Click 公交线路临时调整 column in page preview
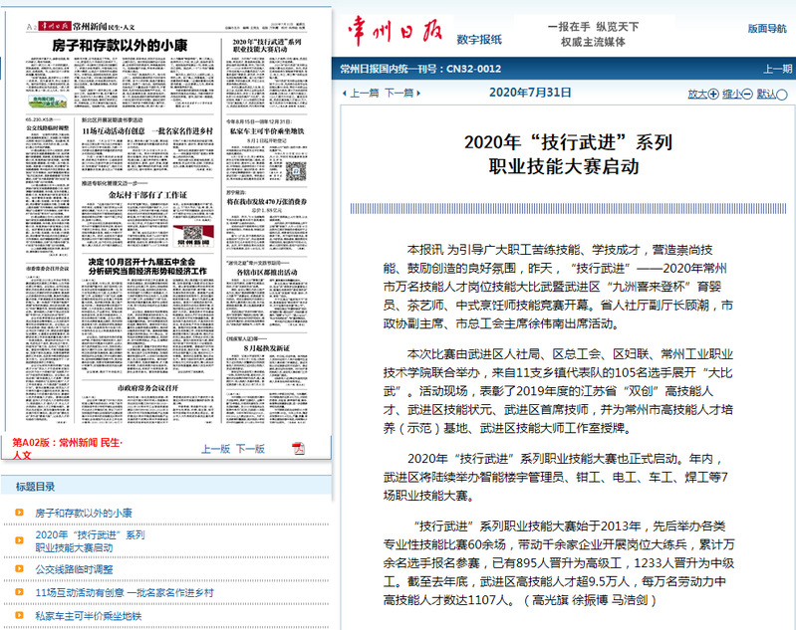 pyautogui.click(x=47, y=185)
